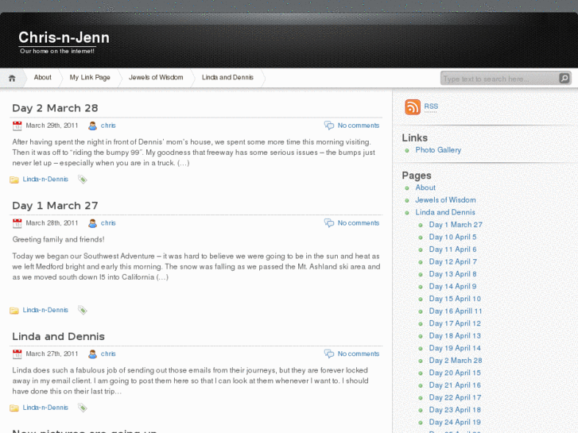Click author icon in Day 2 March 28 post
The width and height of the screenshot is (578, 433).
(92, 126)
